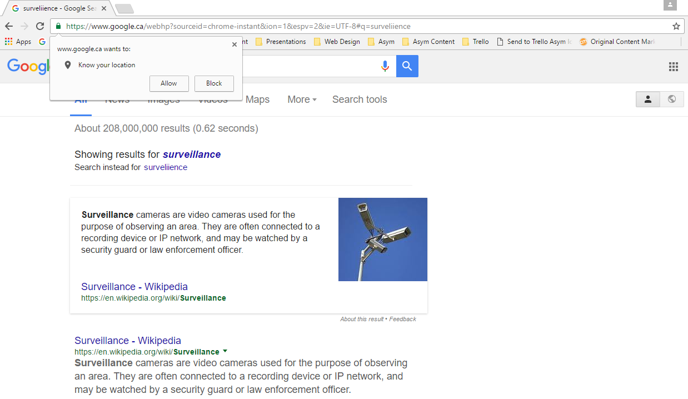Open Chrome profile avatar button
This screenshot has height=399, width=688.
[x=670, y=5]
